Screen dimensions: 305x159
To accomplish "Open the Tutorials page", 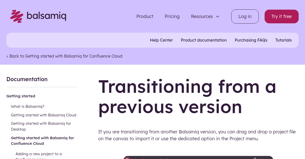I will click(283, 40).
